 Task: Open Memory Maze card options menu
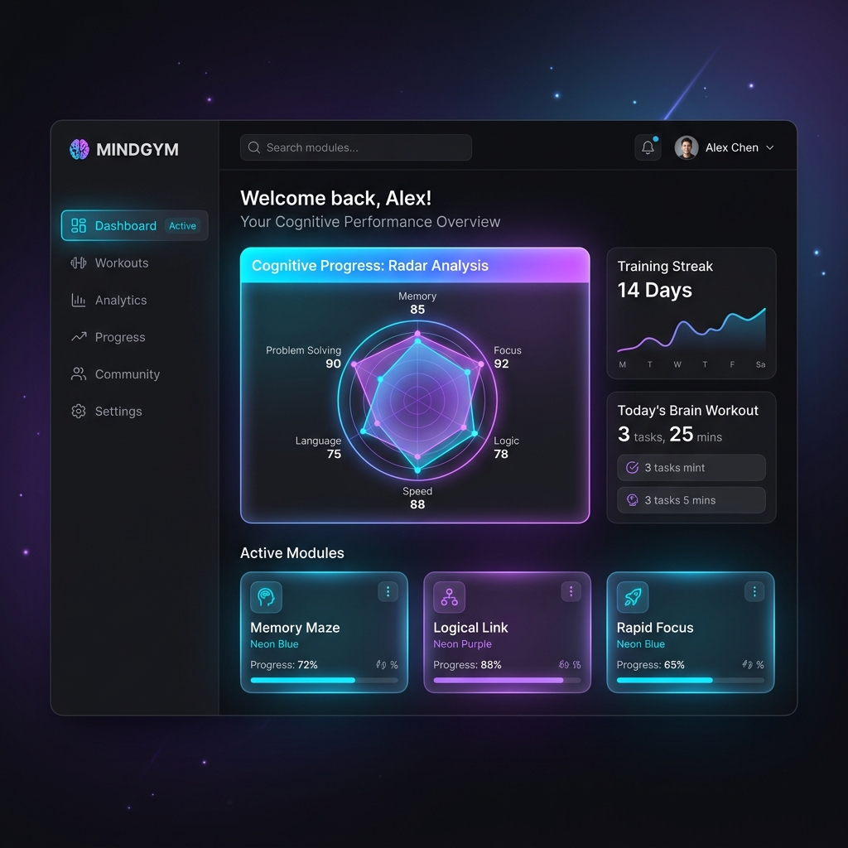388,591
